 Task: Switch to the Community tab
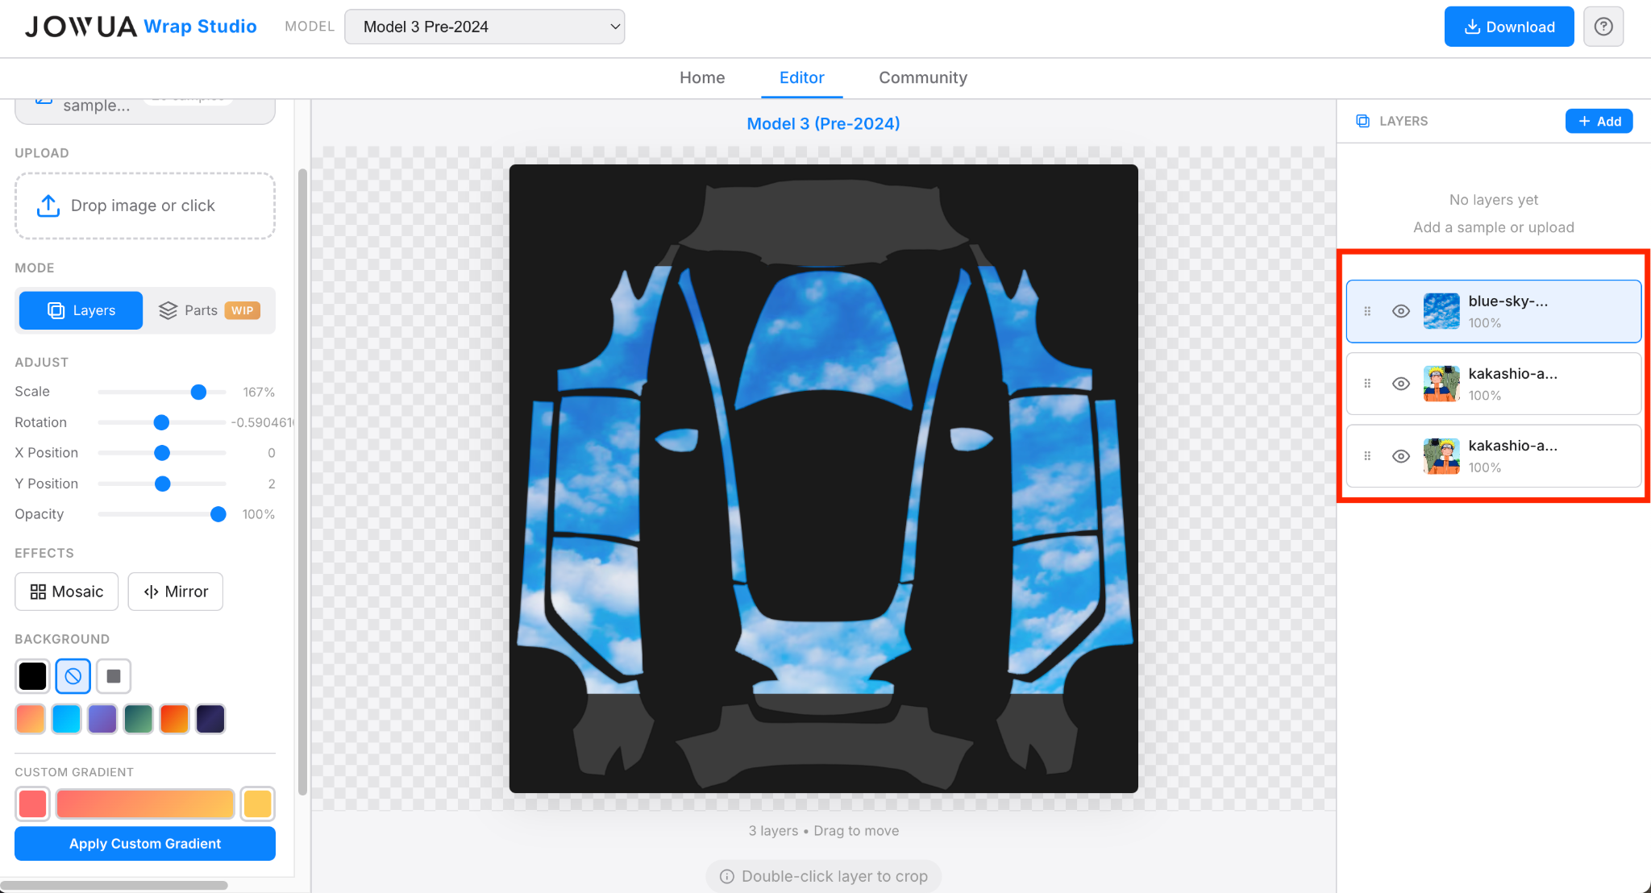coord(922,77)
